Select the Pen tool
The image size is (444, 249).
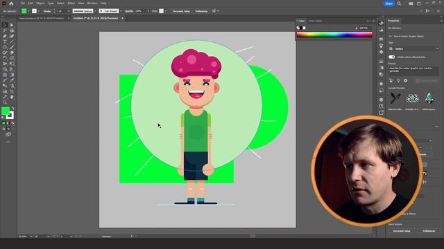[x=5, y=36]
